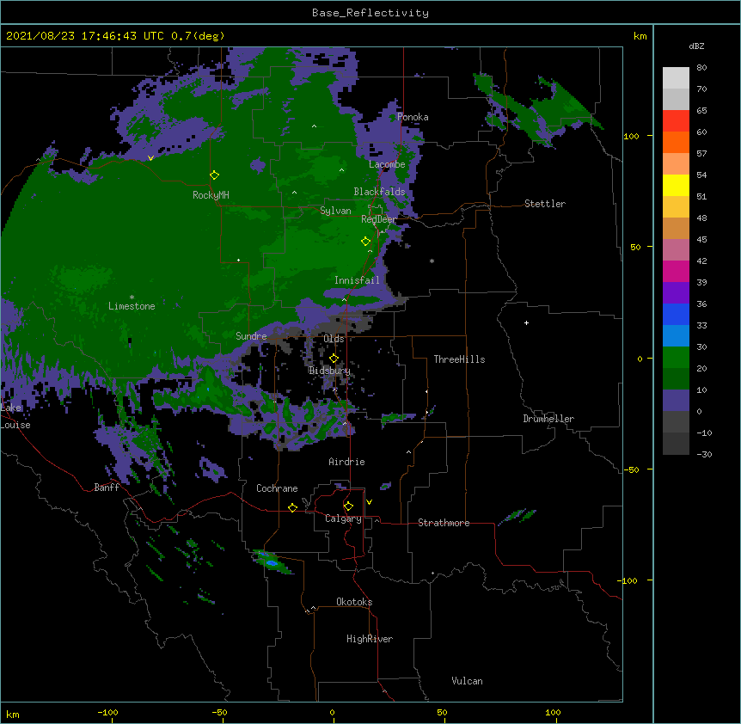Click the HighRiver town label
The width and height of the screenshot is (741, 724).
click(x=370, y=639)
